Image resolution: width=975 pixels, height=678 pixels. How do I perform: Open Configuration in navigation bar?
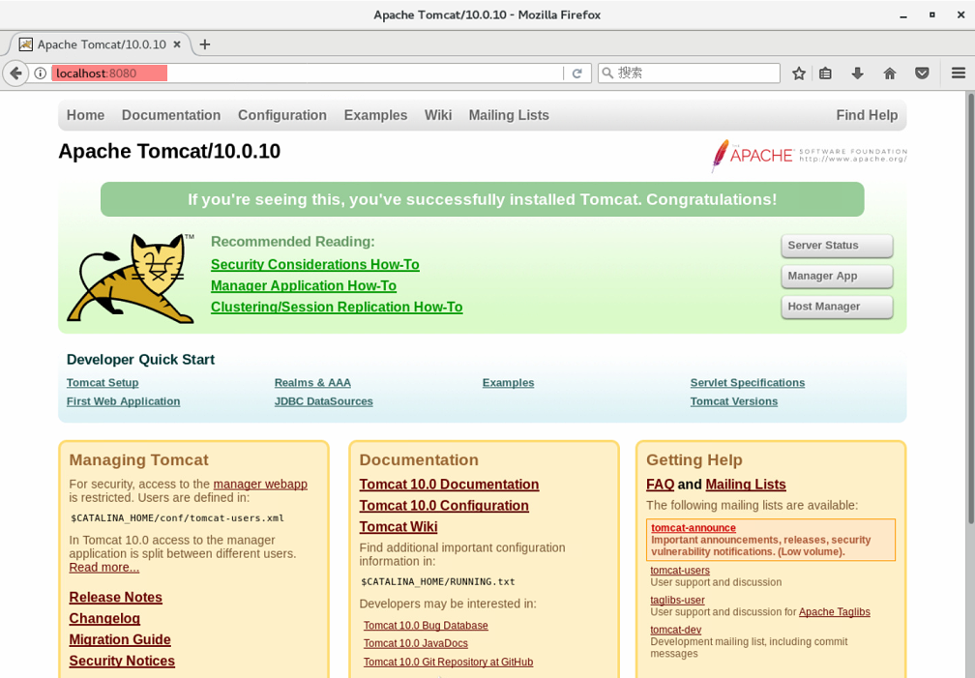point(282,115)
